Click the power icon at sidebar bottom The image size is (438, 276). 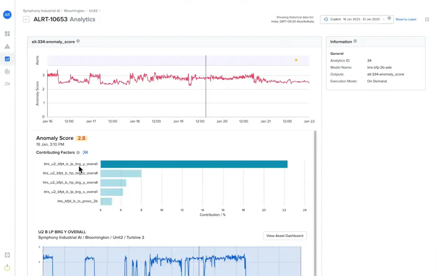pyautogui.click(x=7, y=268)
